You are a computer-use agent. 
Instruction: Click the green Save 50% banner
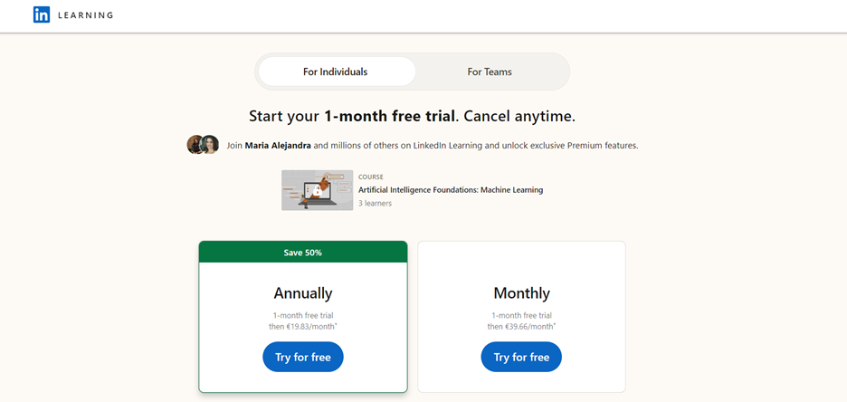coord(303,253)
